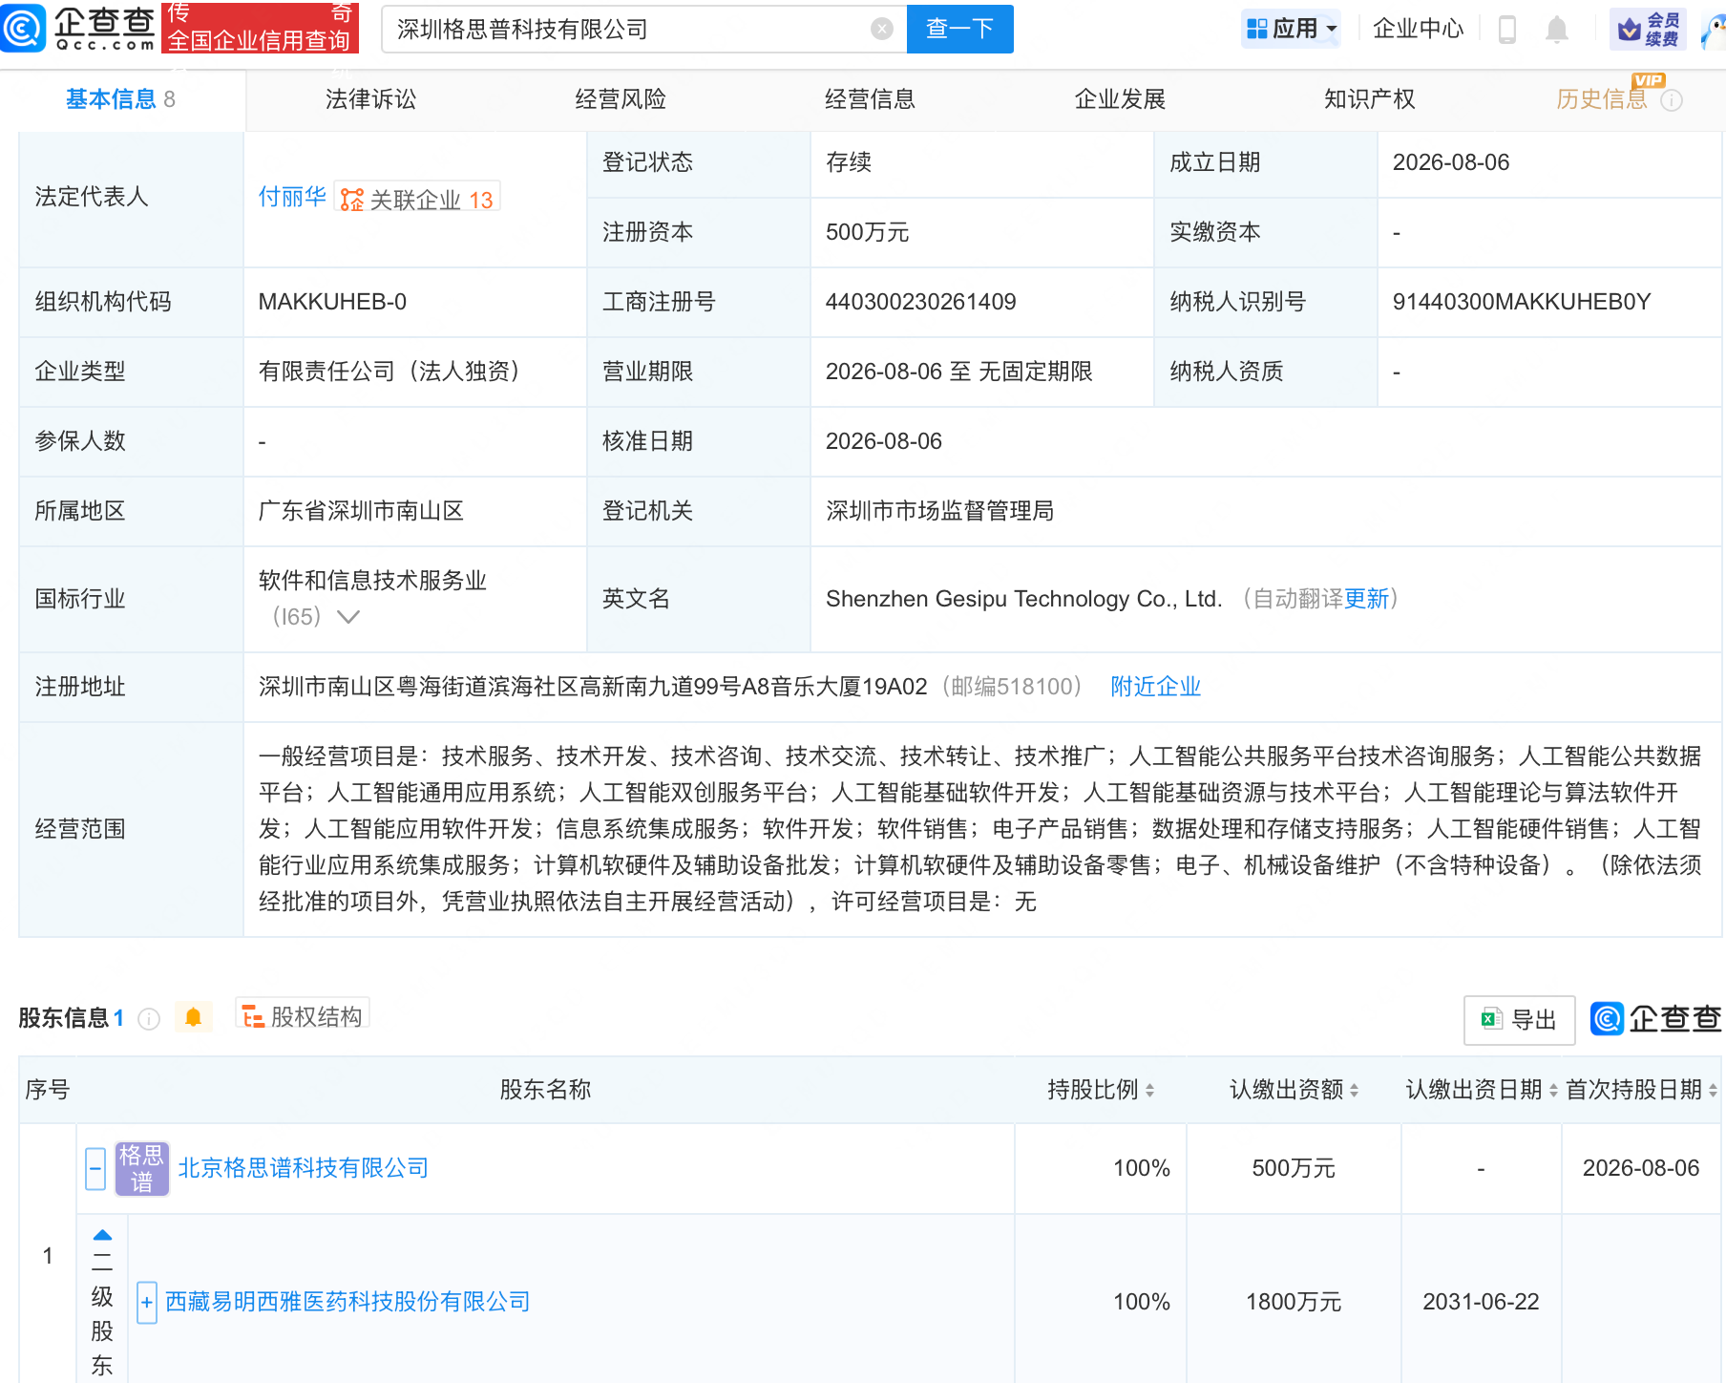1726x1383 pixels.
Task: Open the 经营风险 tab
Action: tap(621, 99)
